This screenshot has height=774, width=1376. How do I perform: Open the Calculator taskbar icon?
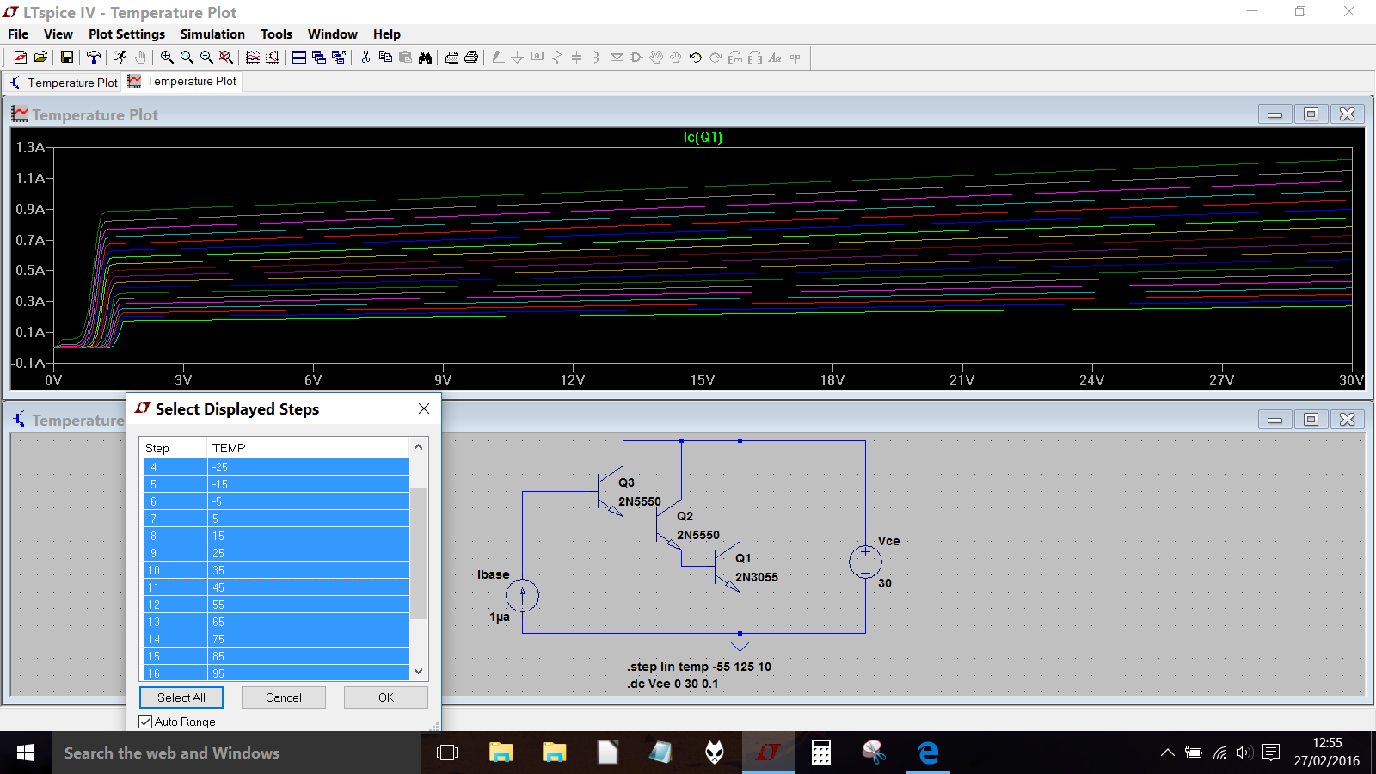tap(821, 752)
